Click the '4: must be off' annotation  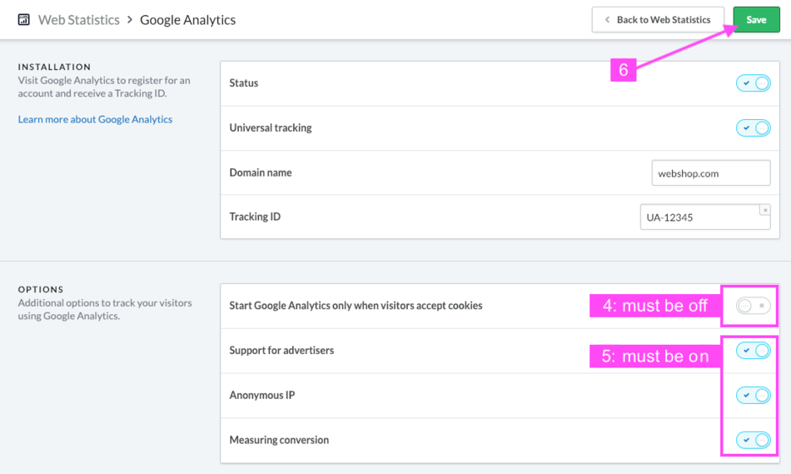pyautogui.click(x=655, y=306)
